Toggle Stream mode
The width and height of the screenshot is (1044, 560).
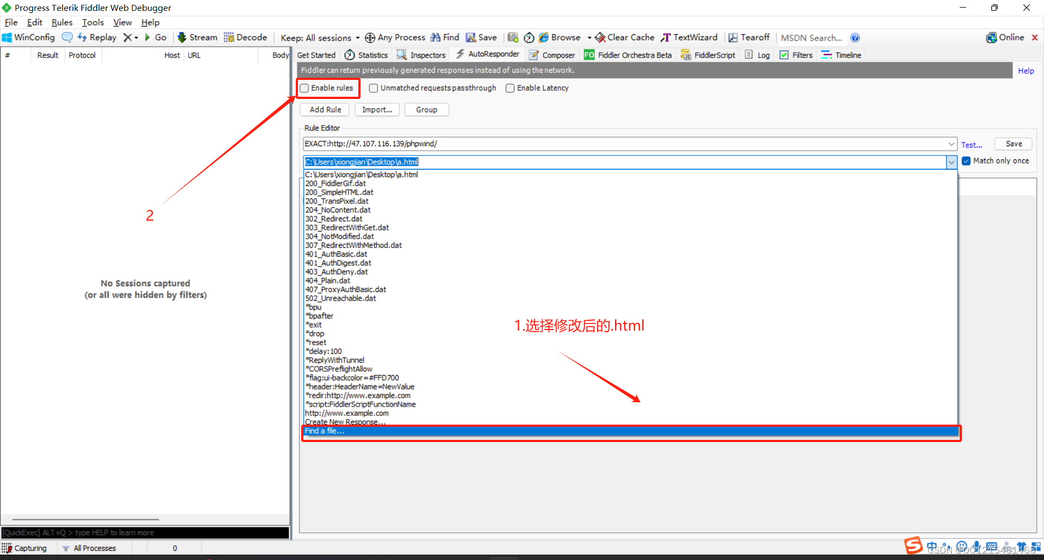[197, 38]
